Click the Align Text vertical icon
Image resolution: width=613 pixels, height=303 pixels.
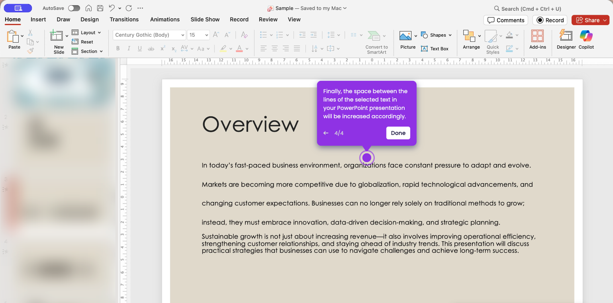(x=330, y=49)
